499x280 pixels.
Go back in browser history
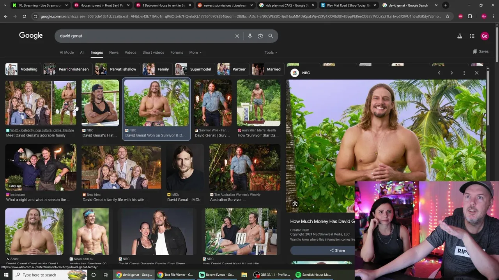tap(5, 16)
